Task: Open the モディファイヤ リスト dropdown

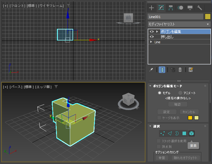Action: tap(179, 24)
